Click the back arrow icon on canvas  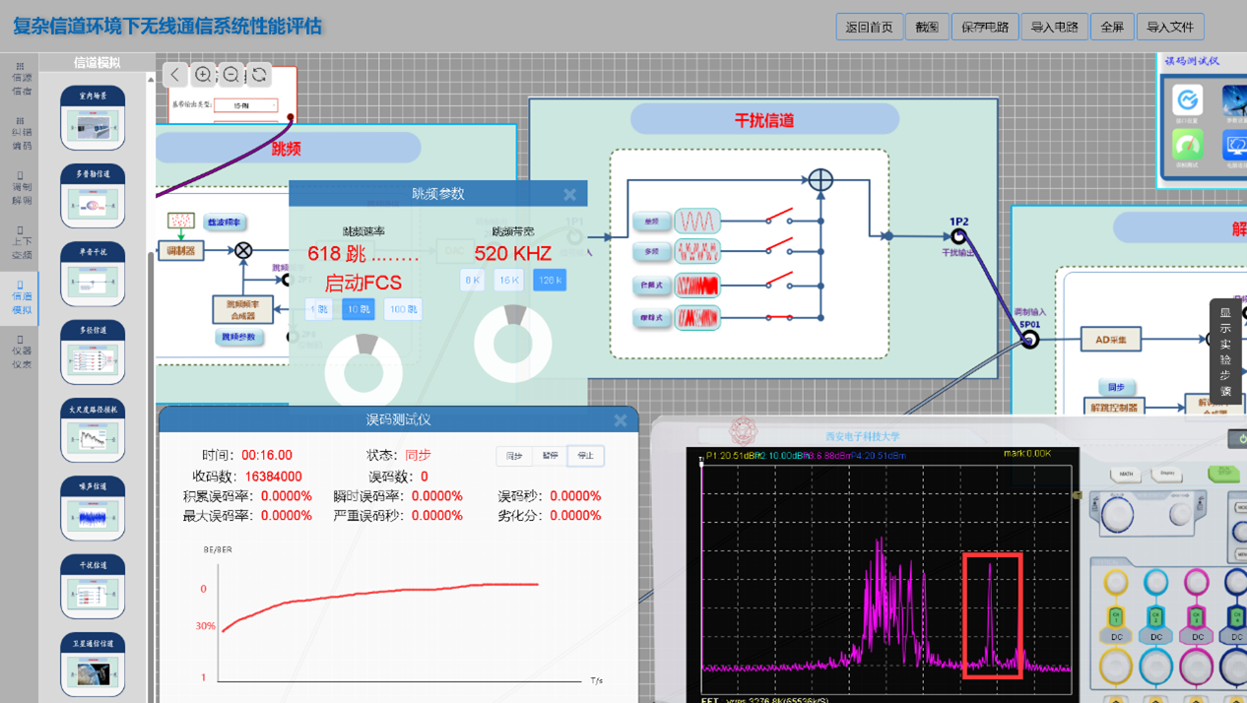pos(174,75)
